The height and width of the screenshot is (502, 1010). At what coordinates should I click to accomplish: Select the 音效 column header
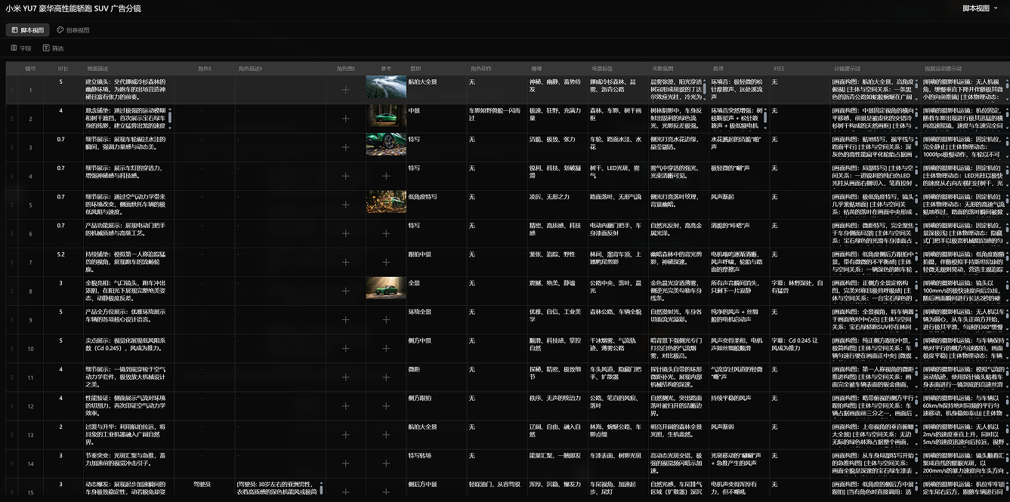[739, 69]
